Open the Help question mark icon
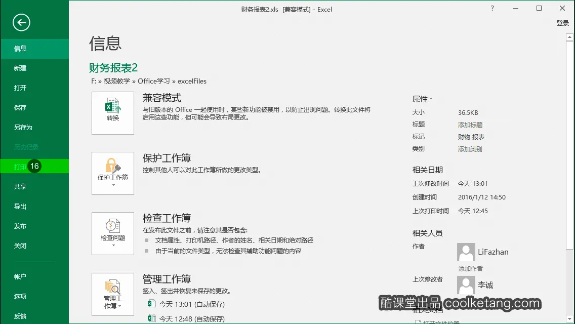The height and width of the screenshot is (324, 575). pos(492,9)
